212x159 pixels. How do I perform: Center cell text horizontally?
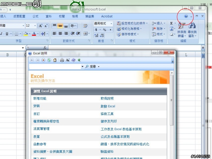click(x=60, y=33)
